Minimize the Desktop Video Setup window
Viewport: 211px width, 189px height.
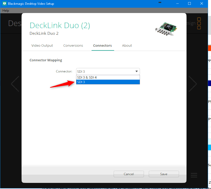click(177, 4)
